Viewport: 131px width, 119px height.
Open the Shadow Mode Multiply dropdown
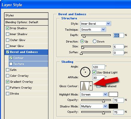click(94, 106)
